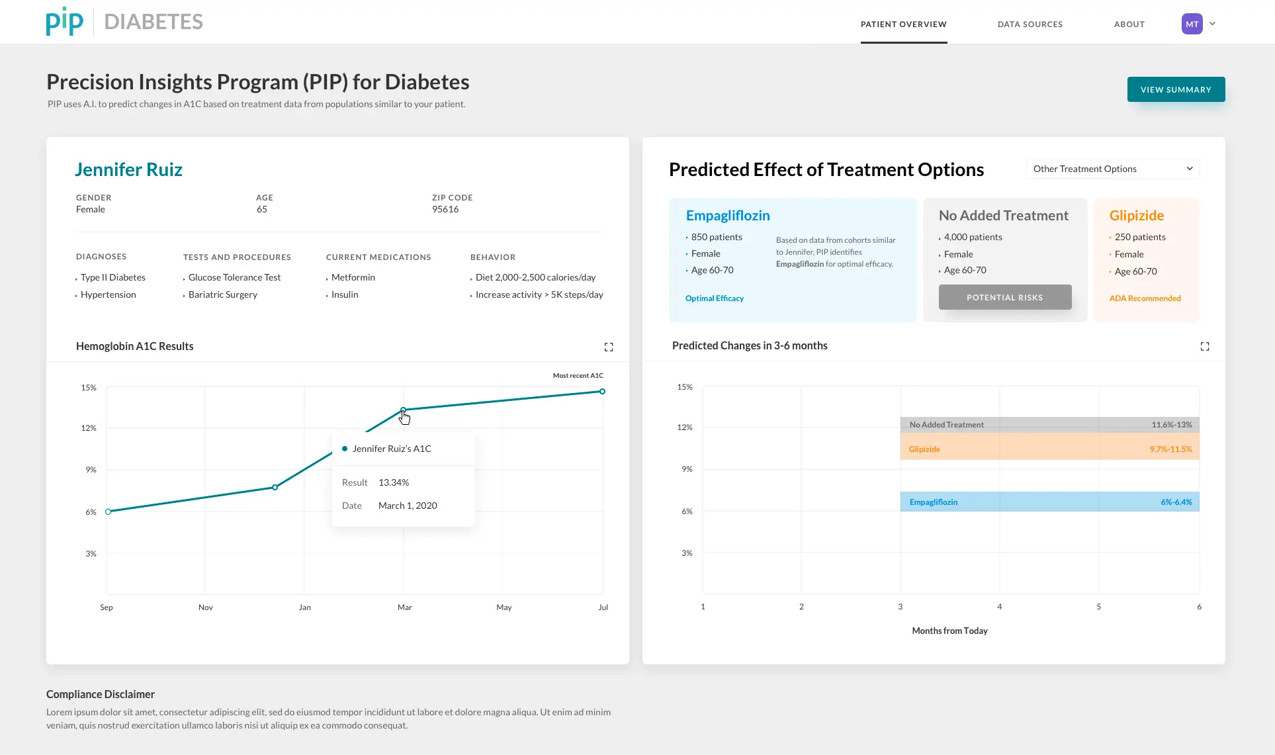1275x755 pixels.
Task: Click the MT user avatar
Action: pyautogui.click(x=1192, y=24)
